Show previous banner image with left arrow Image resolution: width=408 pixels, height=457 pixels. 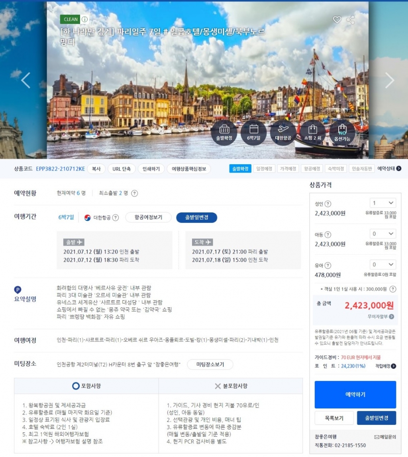point(25,80)
